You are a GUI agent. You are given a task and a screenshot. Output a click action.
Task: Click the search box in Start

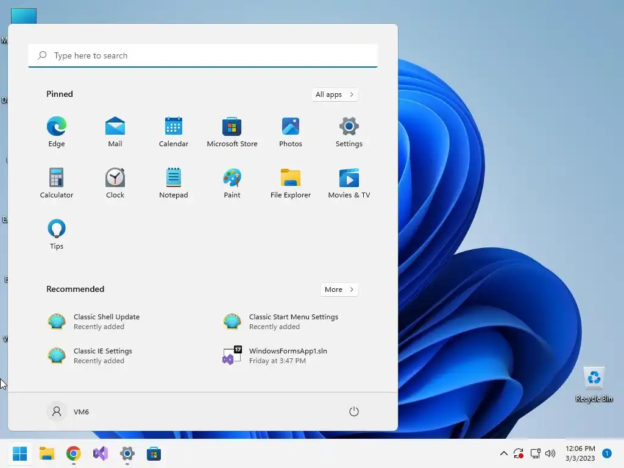click(203, 55)
